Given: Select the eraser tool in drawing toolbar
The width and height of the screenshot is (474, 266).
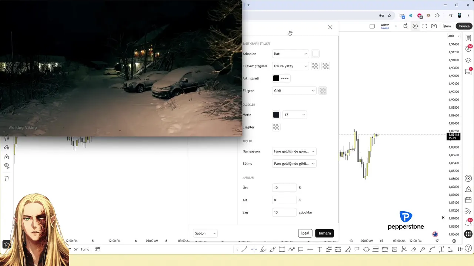Looking at the screenshot, I should (413, 249).
